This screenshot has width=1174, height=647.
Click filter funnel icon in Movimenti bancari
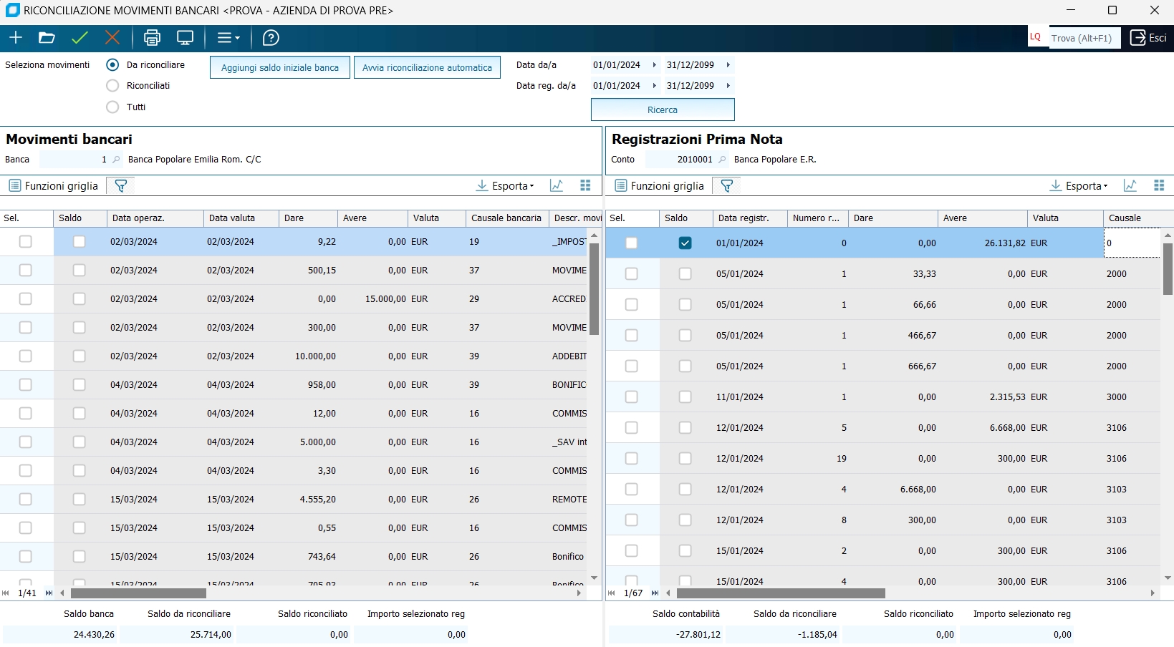coord(121,186)
